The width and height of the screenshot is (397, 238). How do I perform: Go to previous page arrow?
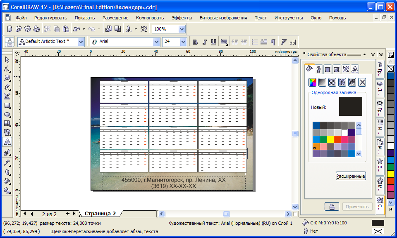32,214
